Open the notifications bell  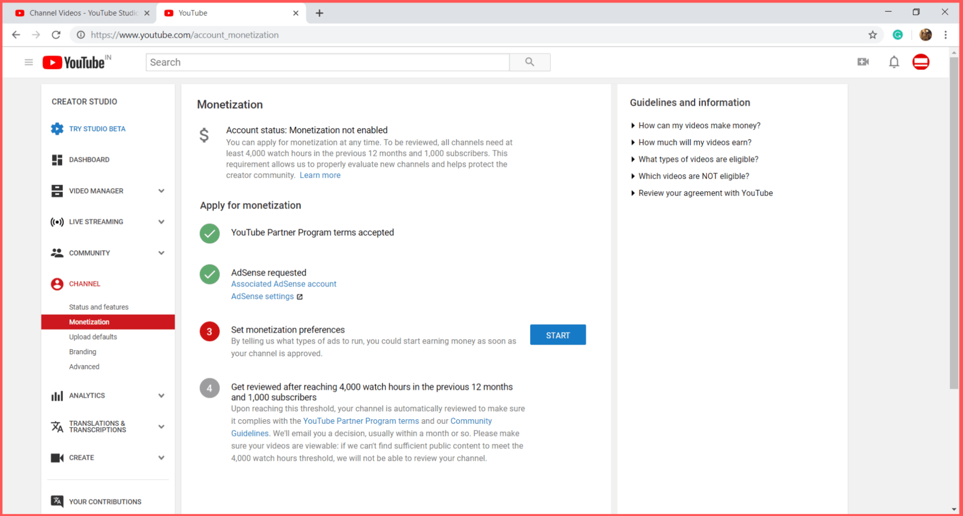pos(894,62)
